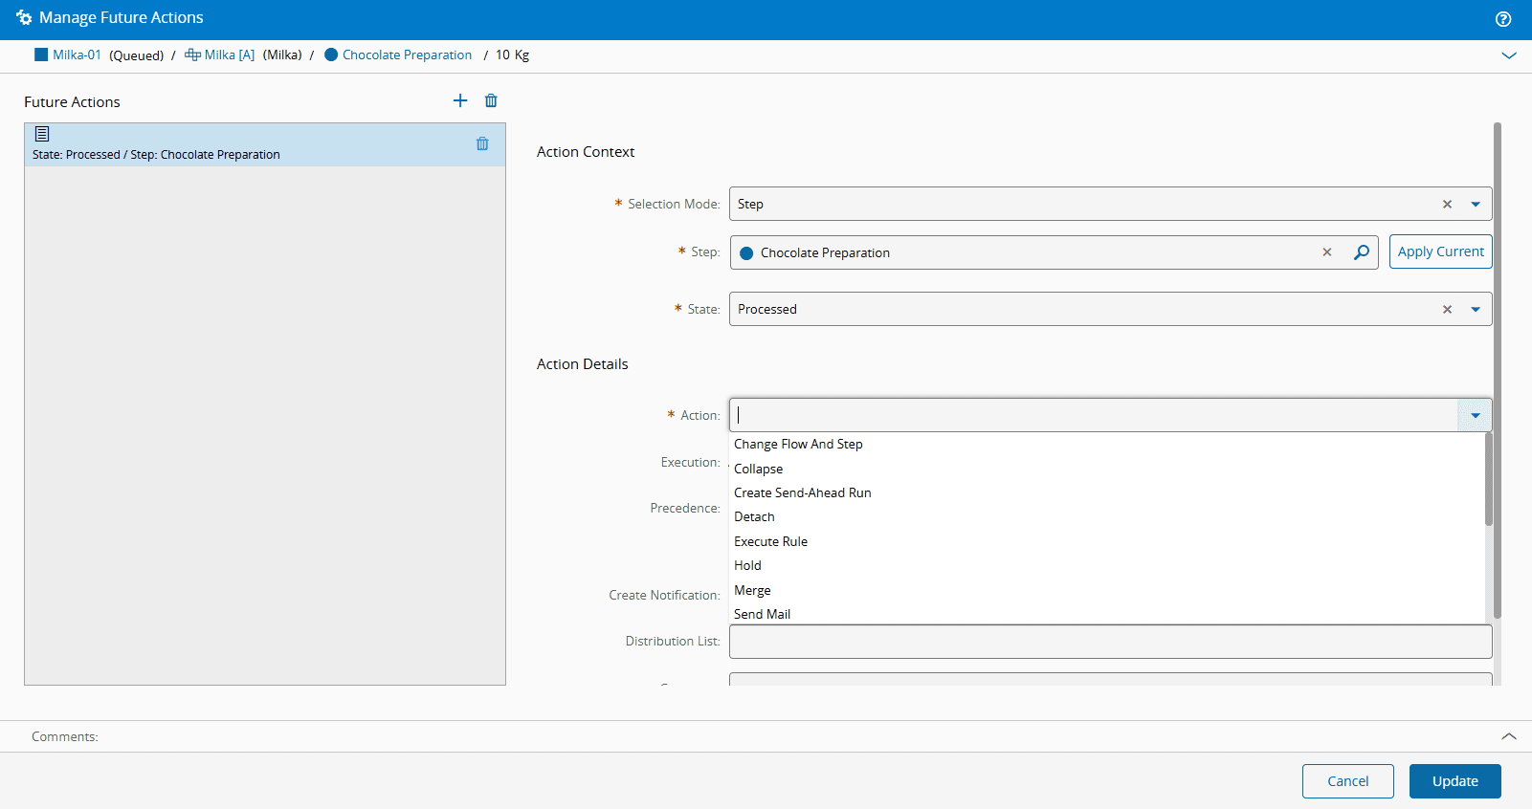
Task: Open the help question mark icon
Action: click(x=1503, y=19)
